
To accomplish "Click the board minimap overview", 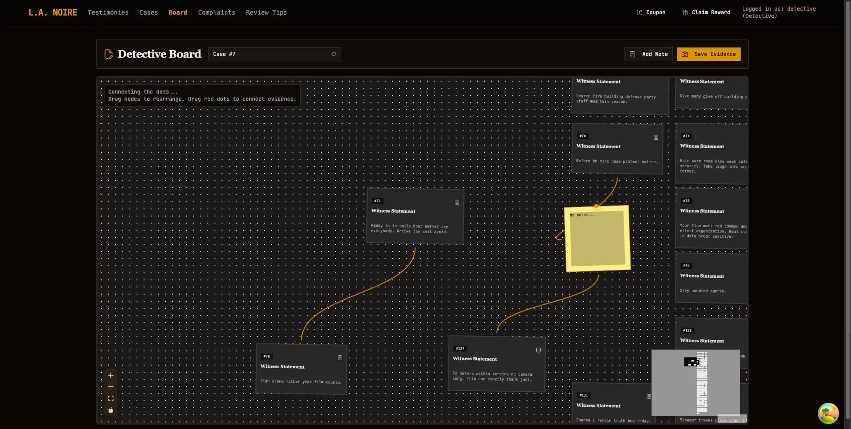I will (695, 383).
